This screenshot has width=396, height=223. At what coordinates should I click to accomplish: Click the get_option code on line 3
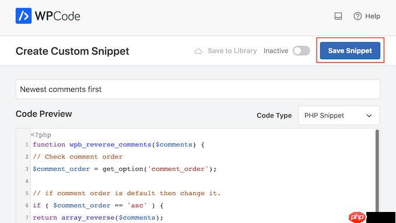[x=122, y=169]
